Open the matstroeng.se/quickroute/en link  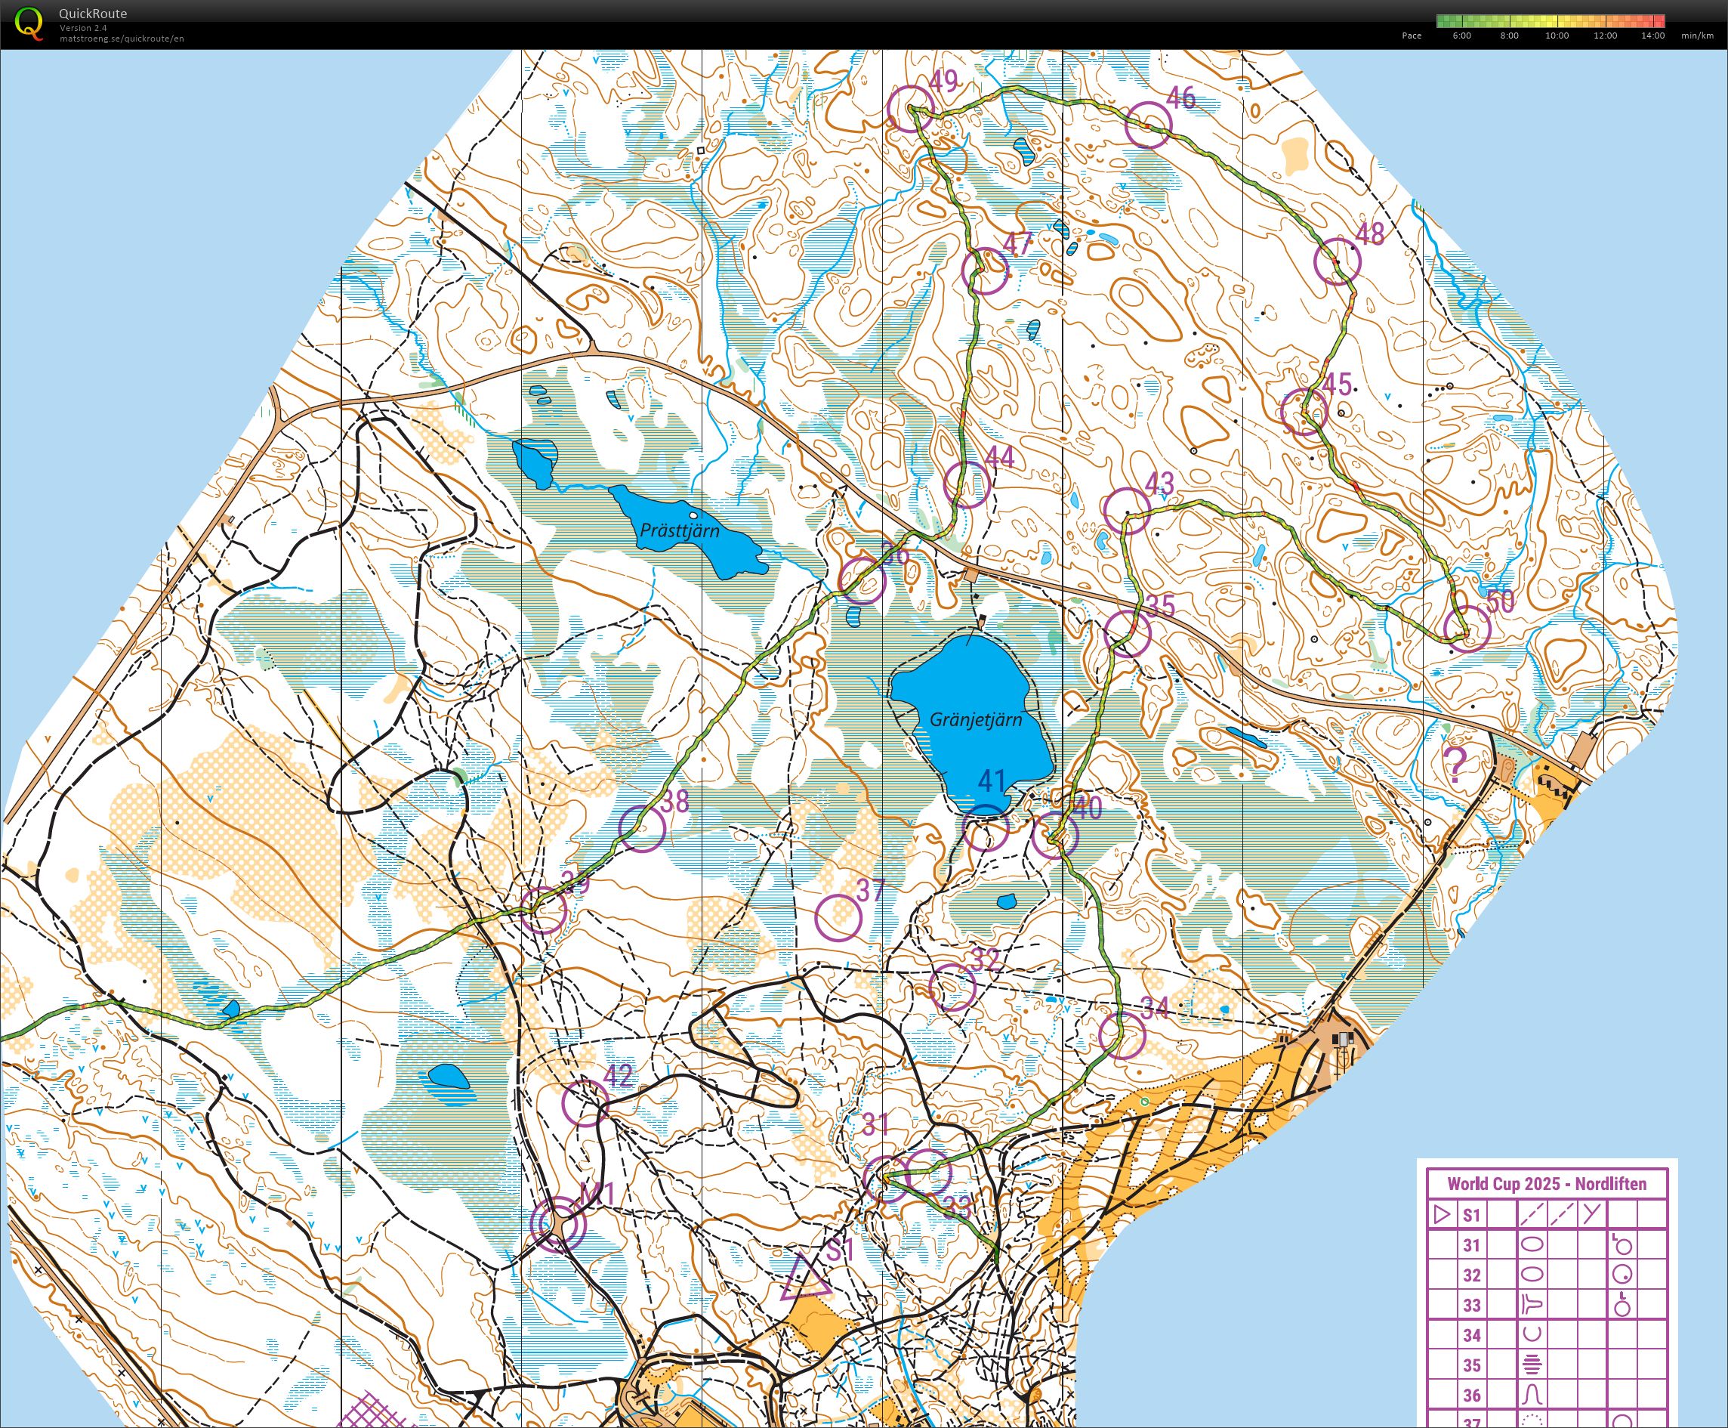(122, 39)
